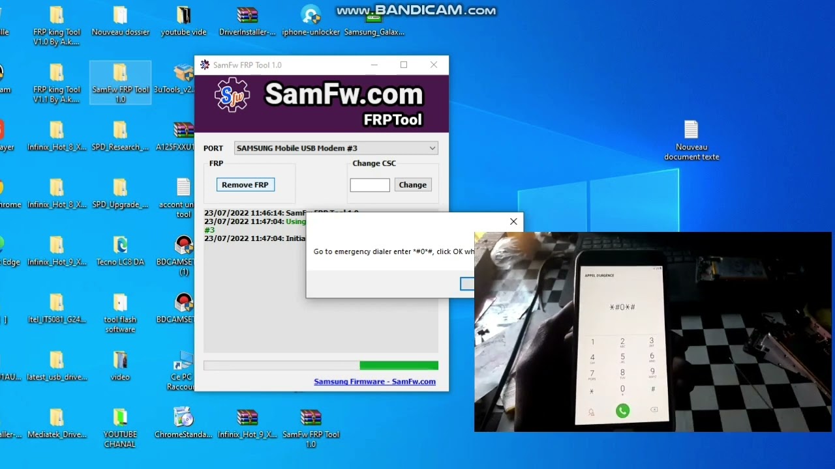Image resolution: width=835 pixels, height=469 pixels.
Task: Open the tool flash software folder
Action: pyautogui.click(x=120, y=313)
